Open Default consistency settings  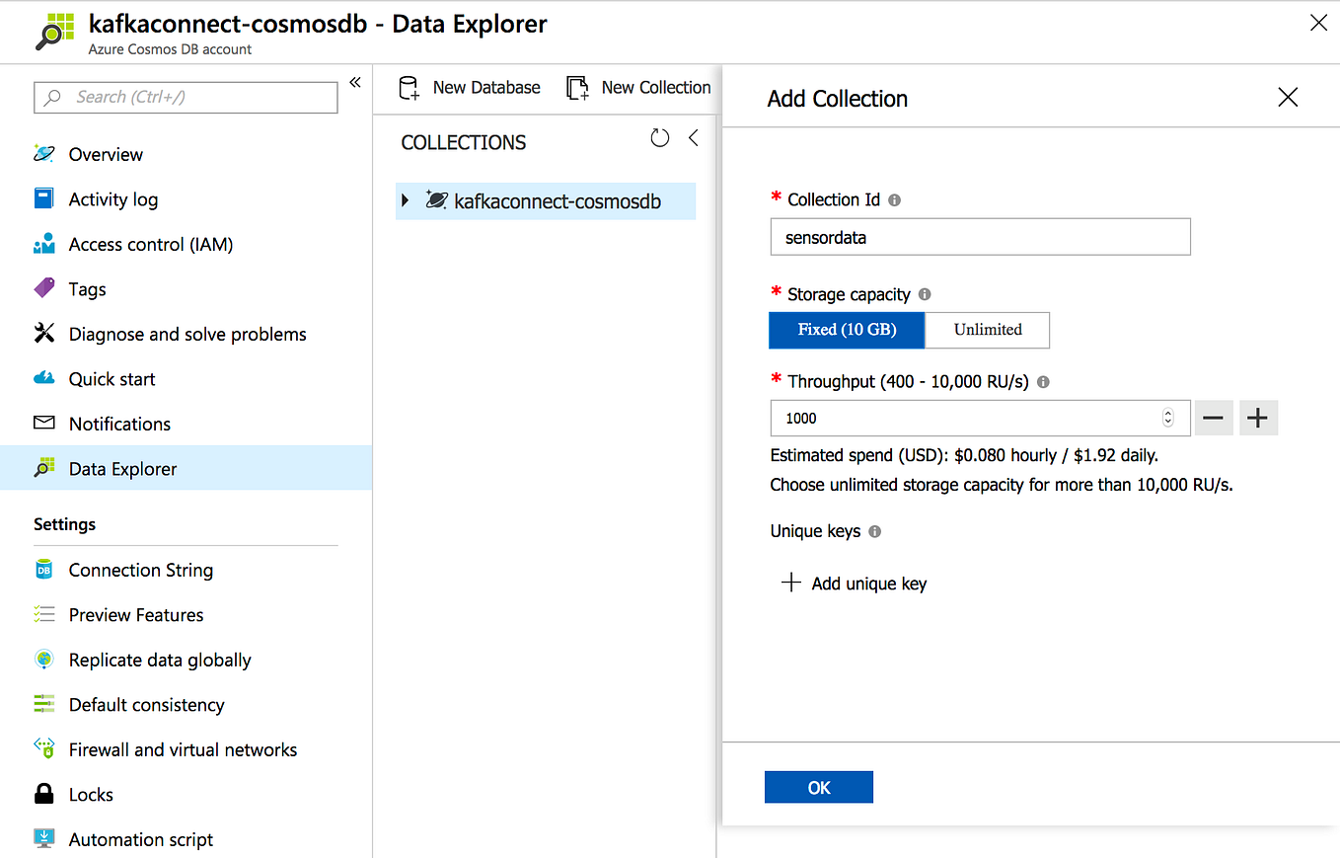click(144, 704)
